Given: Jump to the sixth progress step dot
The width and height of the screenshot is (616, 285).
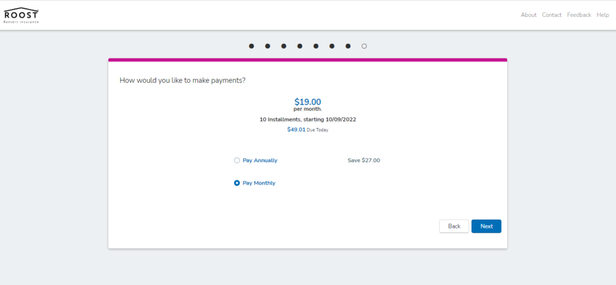Looking at the screenshot, I should tap(332, 46).
